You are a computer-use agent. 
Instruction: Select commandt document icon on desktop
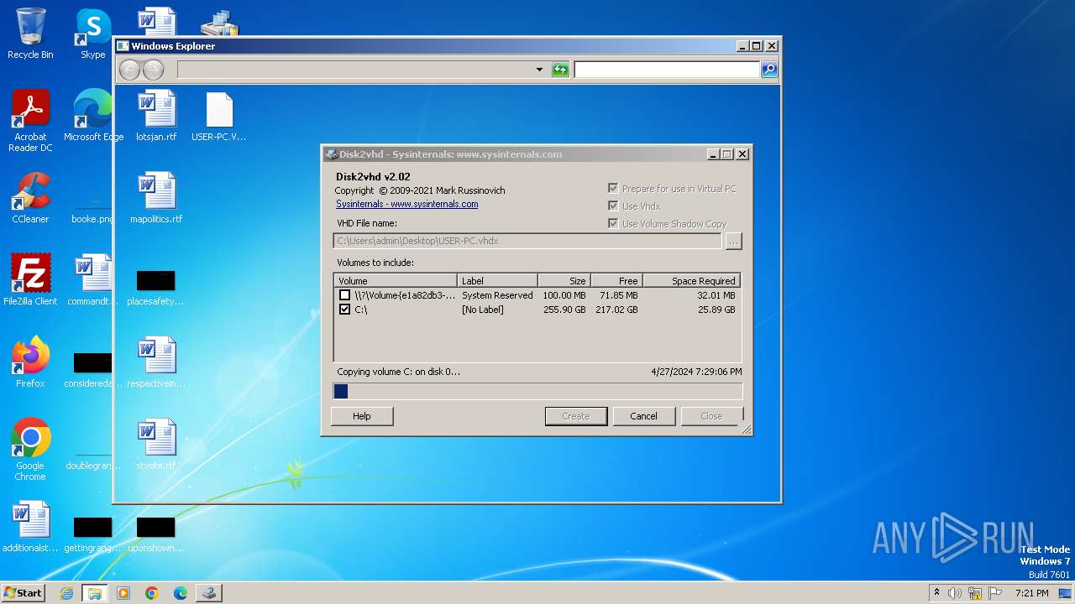coord(92,280)
